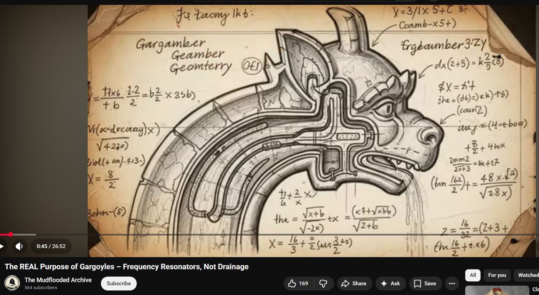The image size is (539, 295).
Task: Click the 169 like count
Action: 304,284
